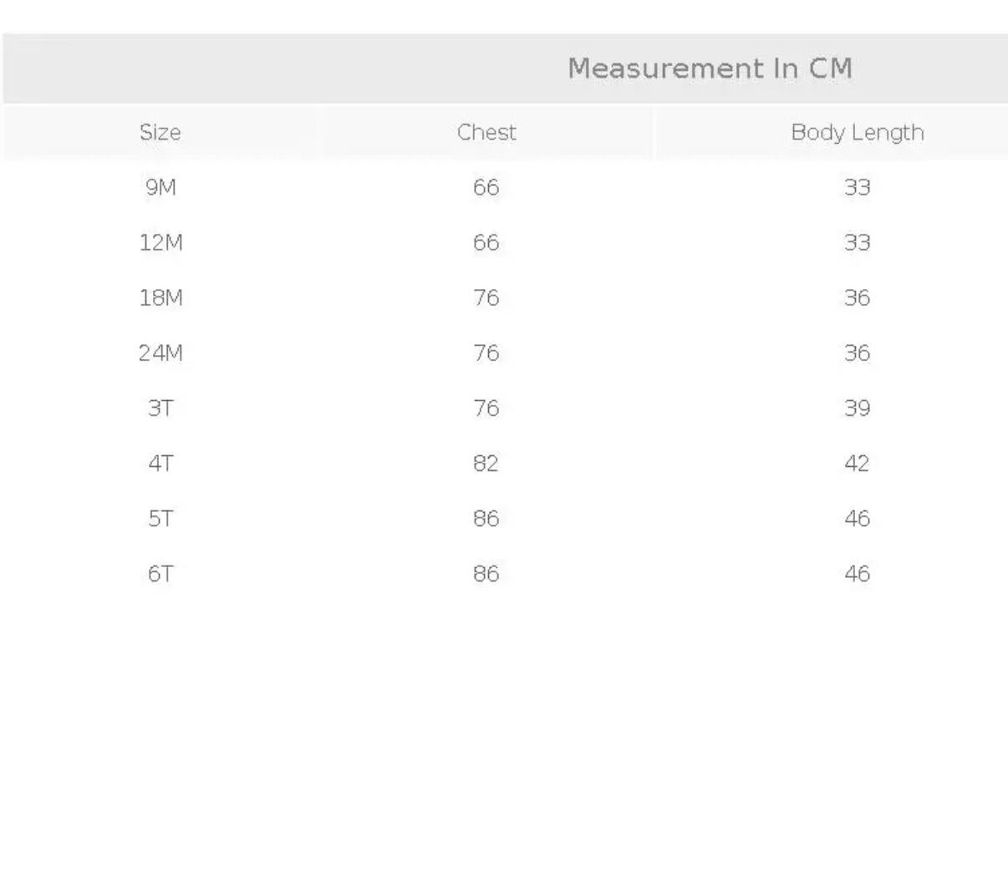Click chest value 66 in 9M row
Screen dimensions: 1008x882
(x=486, y=187)
